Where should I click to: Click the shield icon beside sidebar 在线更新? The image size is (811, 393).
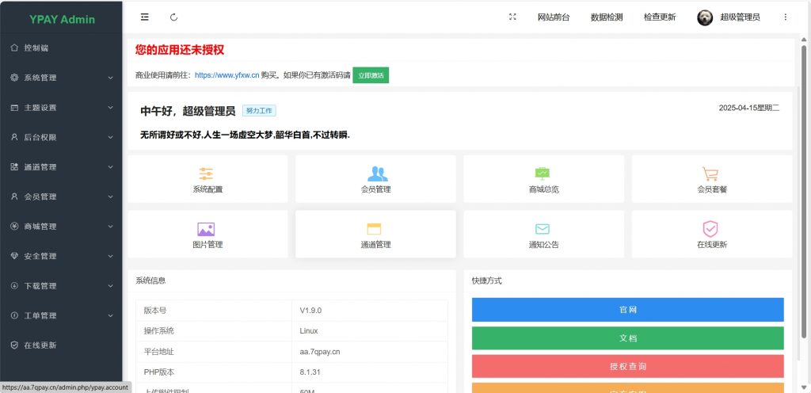click(x=14, y=345)
